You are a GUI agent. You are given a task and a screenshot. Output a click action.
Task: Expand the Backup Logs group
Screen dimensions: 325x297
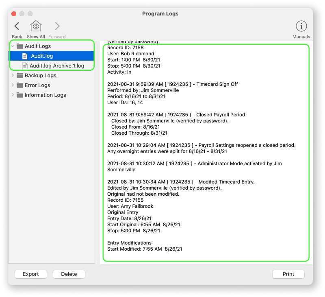13,75
